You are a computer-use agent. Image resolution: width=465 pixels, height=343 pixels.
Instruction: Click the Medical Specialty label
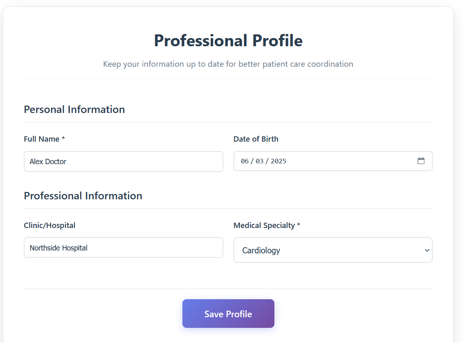pos(264,226)
